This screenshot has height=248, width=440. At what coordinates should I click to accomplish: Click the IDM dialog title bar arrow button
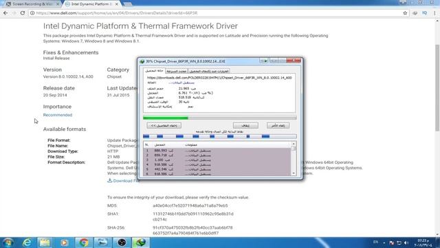coord(263,61)
